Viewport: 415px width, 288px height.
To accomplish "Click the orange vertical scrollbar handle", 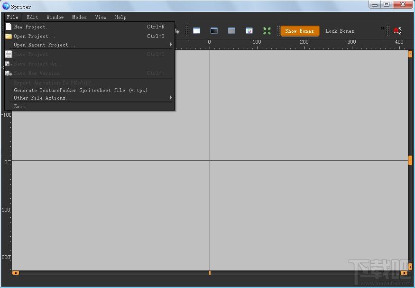I will (x=410, y=161).
